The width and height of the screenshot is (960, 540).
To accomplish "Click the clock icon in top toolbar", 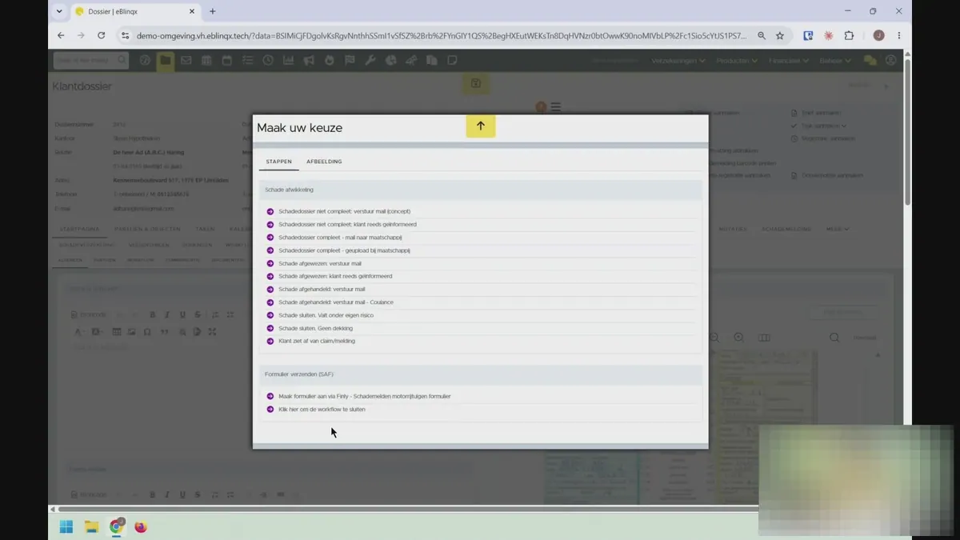I will [268, 61].
